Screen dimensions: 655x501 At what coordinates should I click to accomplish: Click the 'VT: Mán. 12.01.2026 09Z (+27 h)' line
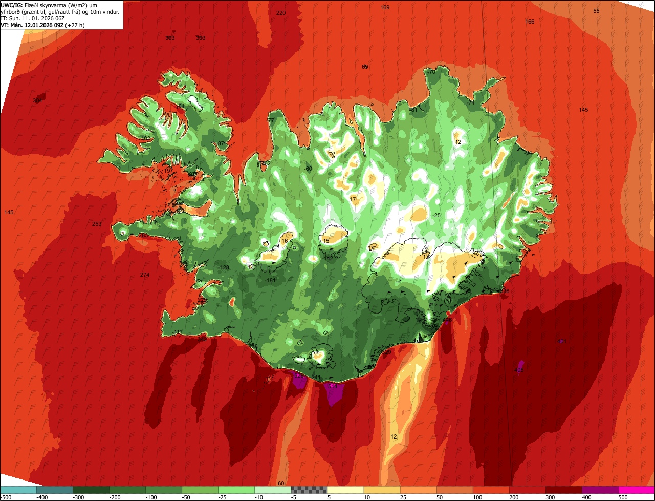point(43,25)
